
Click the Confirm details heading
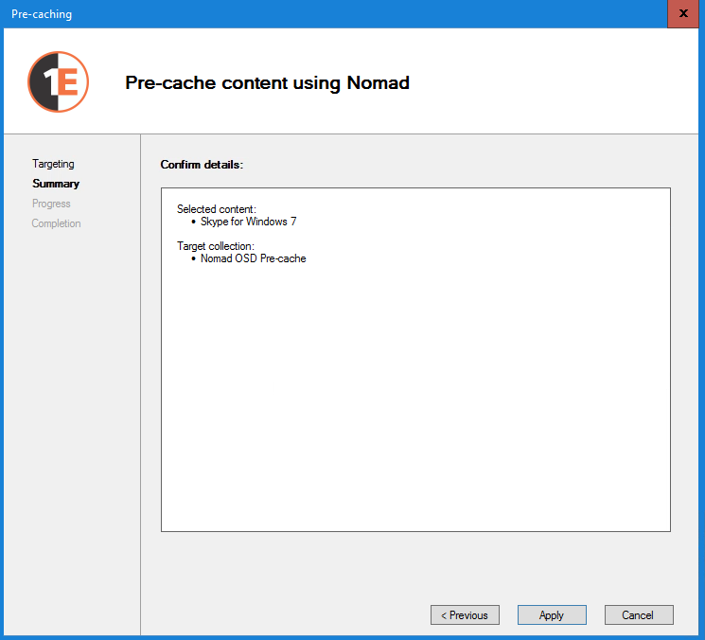point(202,165)
